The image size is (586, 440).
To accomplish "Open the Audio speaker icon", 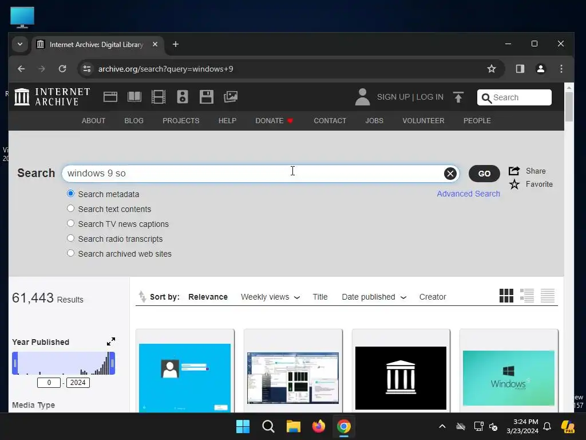I will (183, 97).
